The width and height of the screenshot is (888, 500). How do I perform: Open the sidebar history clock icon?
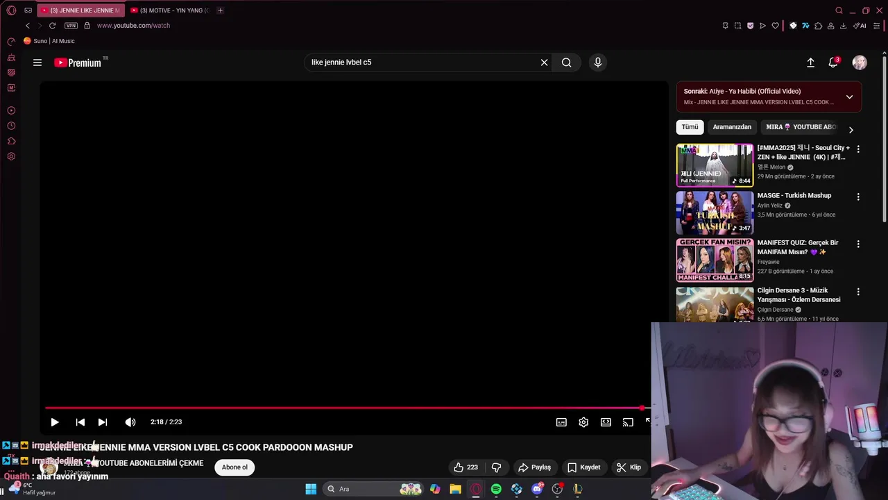click(11, 126)
